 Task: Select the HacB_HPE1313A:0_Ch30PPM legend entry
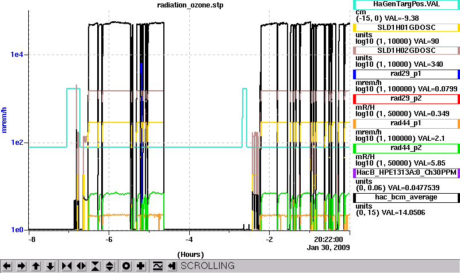coord(407,173)
